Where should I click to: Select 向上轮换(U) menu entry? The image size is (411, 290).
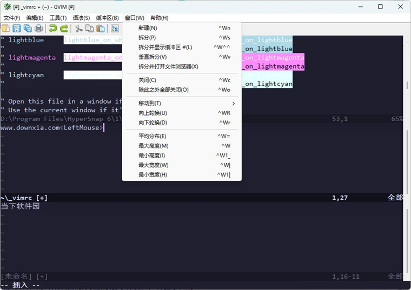[182, 113]
